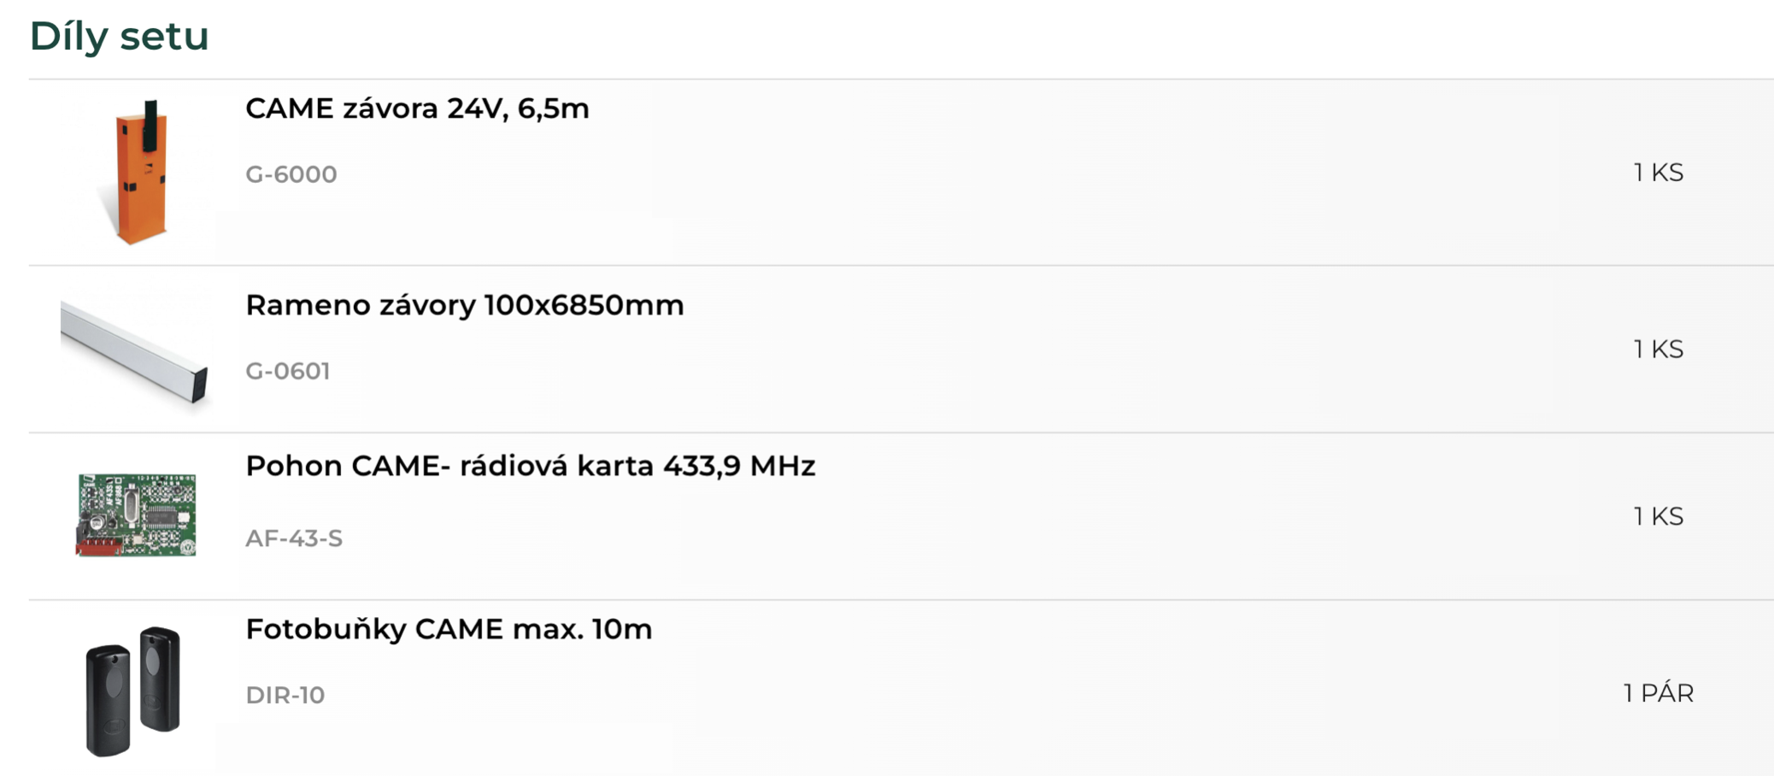Select product code G-6000

click(291, 174)
